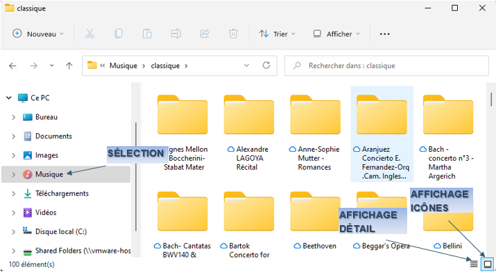Go up one level with up arrow
This screenshot has height=275, width=496.
point(69,66)
